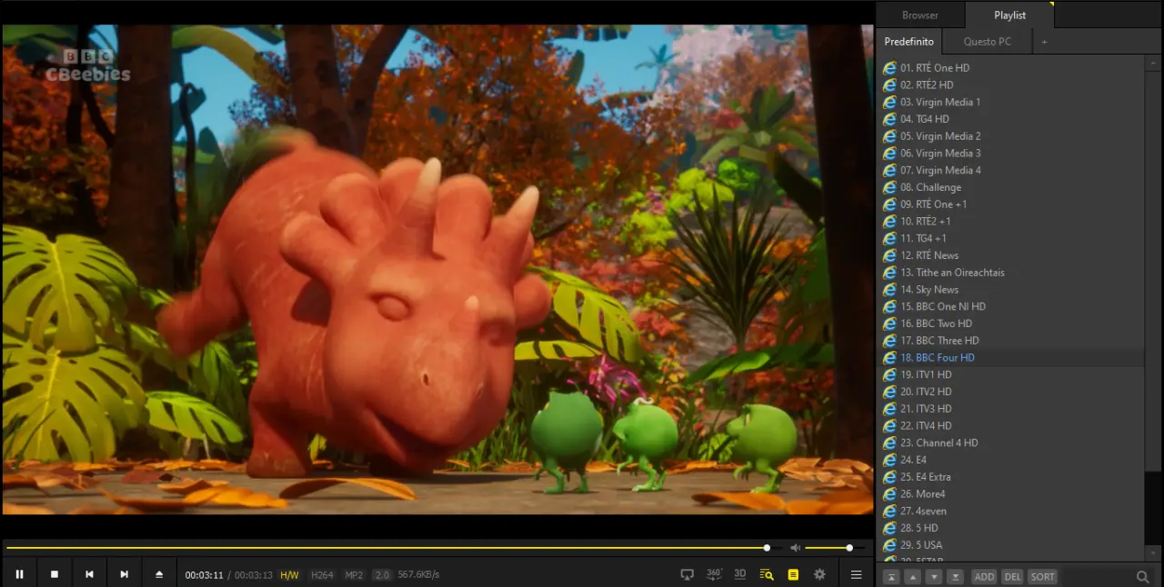Select 25. E4 Extra entry

point(1011,476)
